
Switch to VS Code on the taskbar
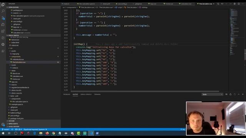coord(91,133)
